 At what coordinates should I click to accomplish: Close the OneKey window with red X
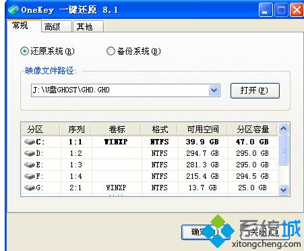tap(297, 10)
